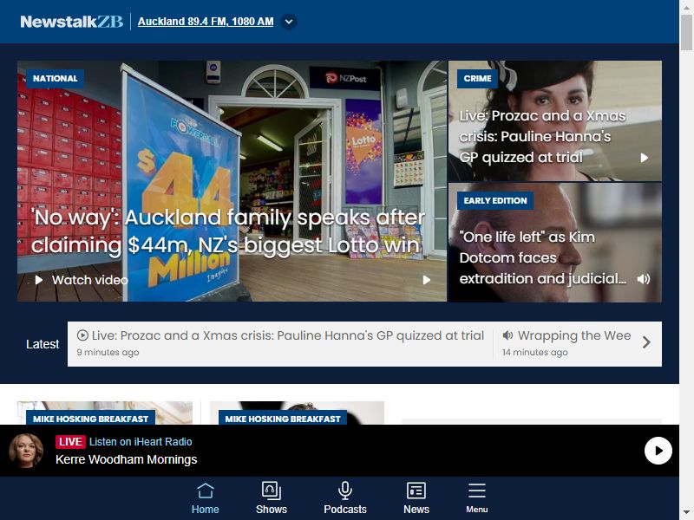The width and height of the screenshot is (694, 520).
Task: Open the News tab
Action: coord(416,498)
